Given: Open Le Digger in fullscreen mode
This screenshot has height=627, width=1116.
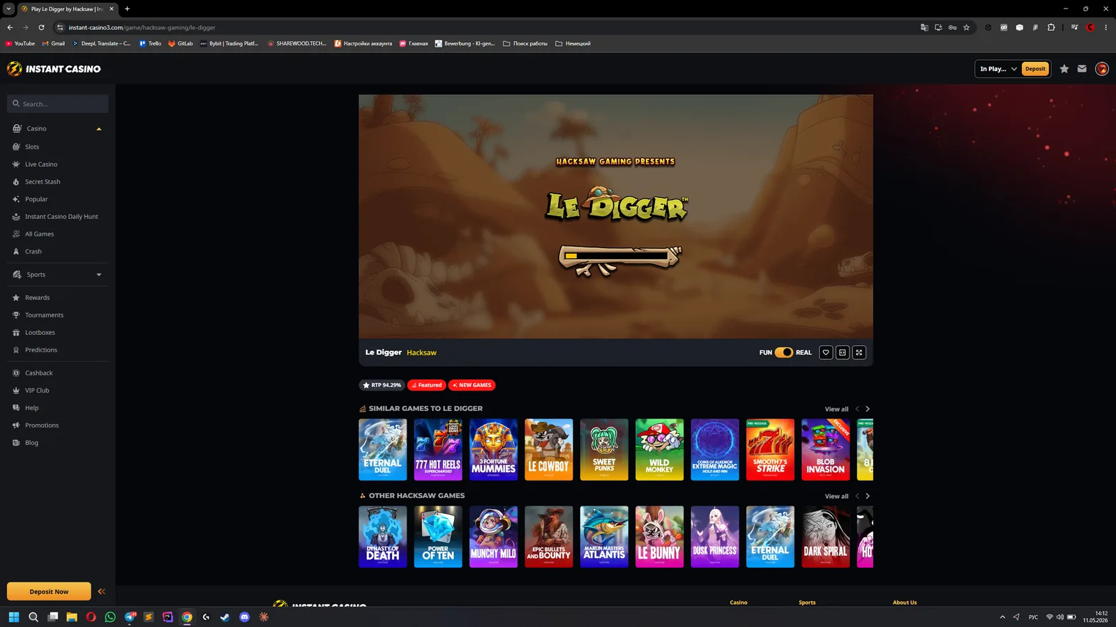Looking at the screenshot, I should click(859, 352).
